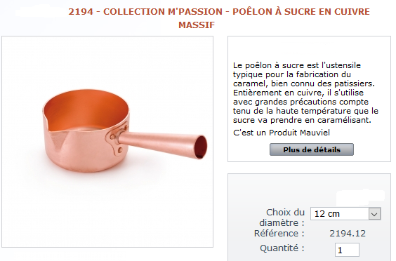Open the diameter dropdown arrow

(x=374, y=214)
